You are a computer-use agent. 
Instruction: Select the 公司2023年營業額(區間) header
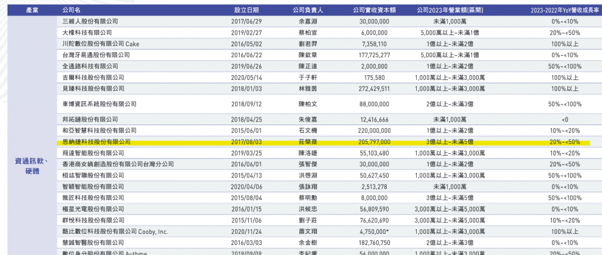450,11
